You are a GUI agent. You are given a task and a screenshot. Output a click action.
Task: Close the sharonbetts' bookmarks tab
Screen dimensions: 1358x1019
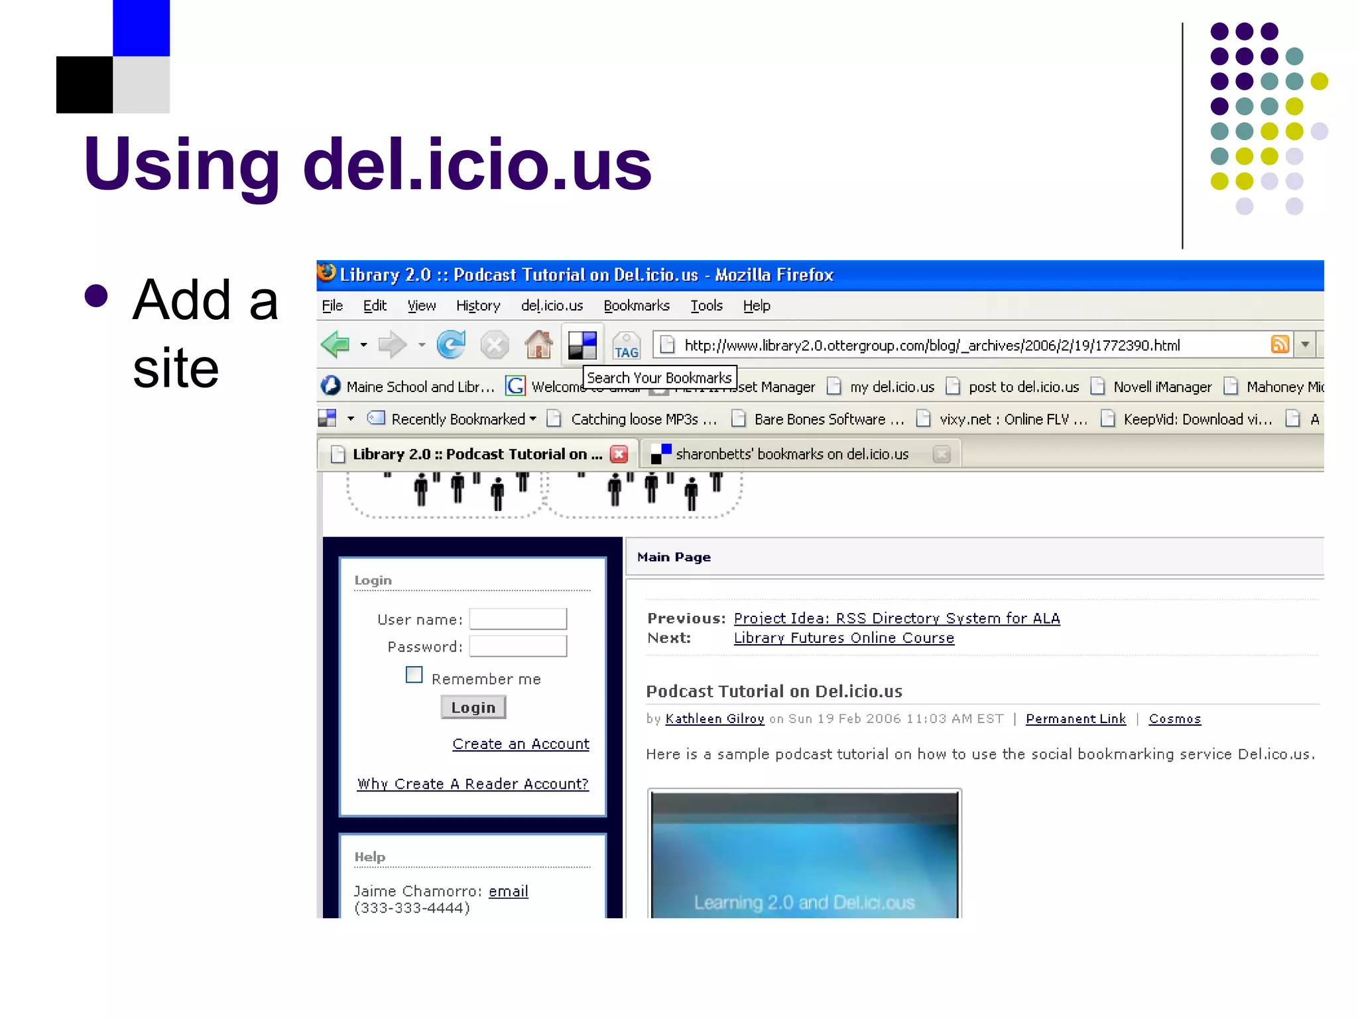click(x=942, y=454)
